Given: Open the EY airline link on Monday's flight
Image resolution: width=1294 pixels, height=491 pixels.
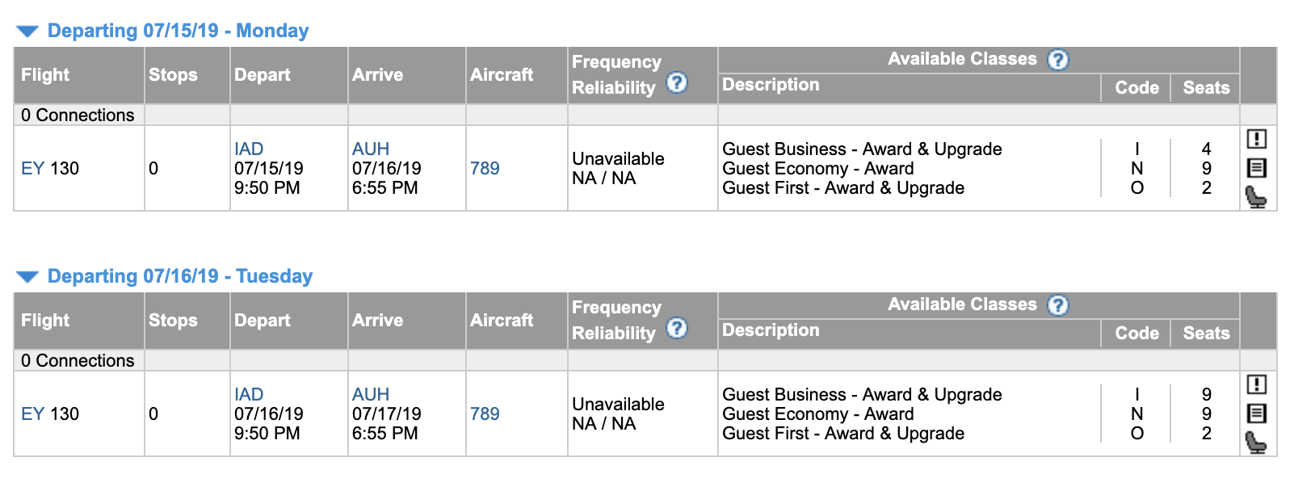Looking at the screenshot, I should (x=32, y=169).
